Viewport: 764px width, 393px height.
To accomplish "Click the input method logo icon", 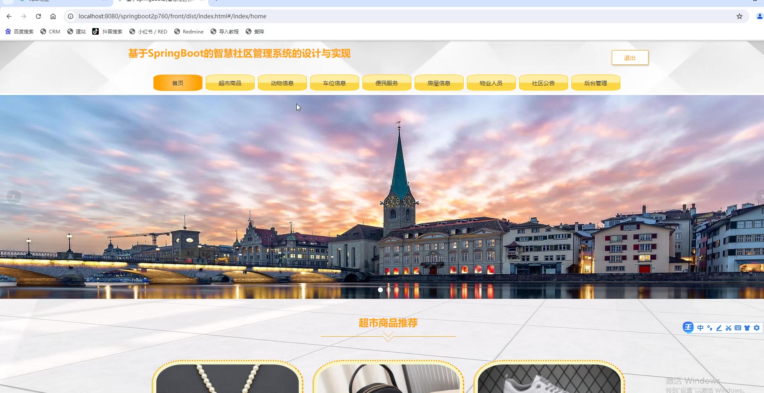I will 688,327.
